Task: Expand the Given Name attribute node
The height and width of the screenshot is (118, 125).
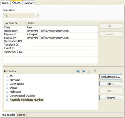Action: (7, 84)
